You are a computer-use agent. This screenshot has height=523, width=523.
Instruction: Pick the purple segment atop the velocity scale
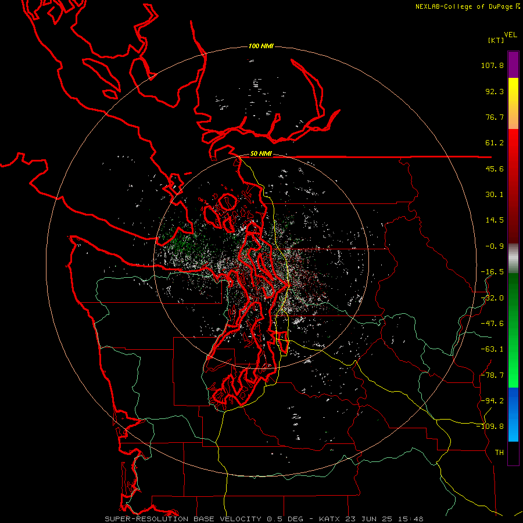point(513,65)
